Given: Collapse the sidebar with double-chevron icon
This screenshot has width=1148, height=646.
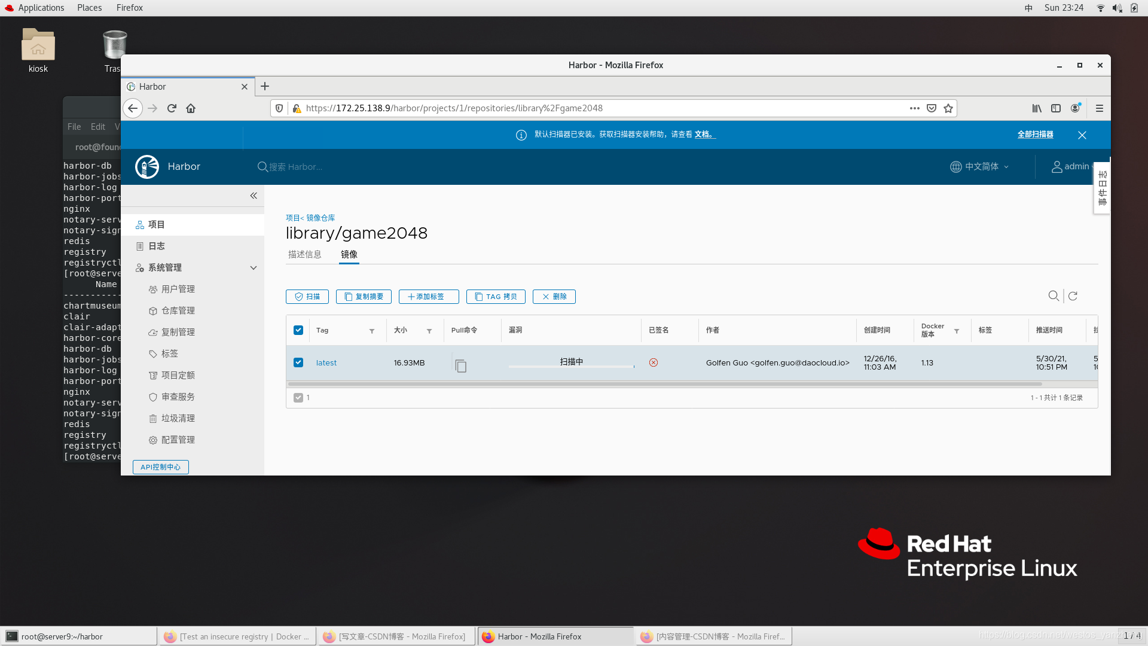Looking at the screenshot, I should point(254,196).
